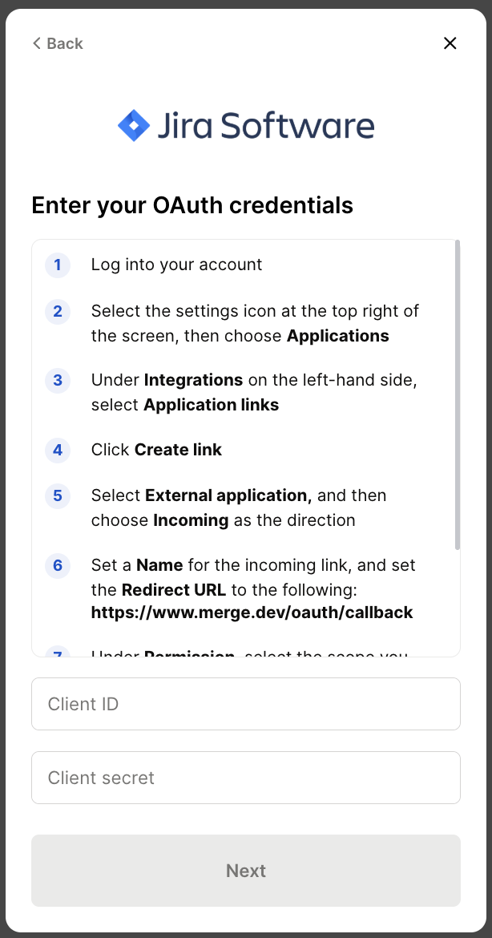Select the partially visible step 7 badge
Screen dimensions: 492x938
(x=57, y=653)
